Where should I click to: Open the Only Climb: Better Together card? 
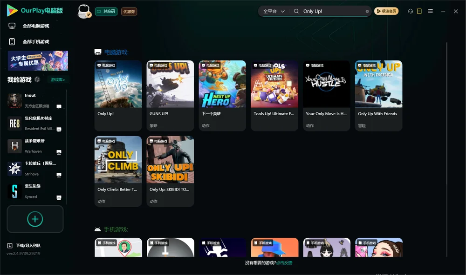[118, 171]
